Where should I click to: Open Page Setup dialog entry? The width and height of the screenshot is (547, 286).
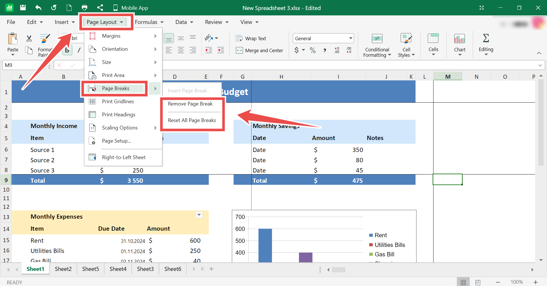click(123, 141)
